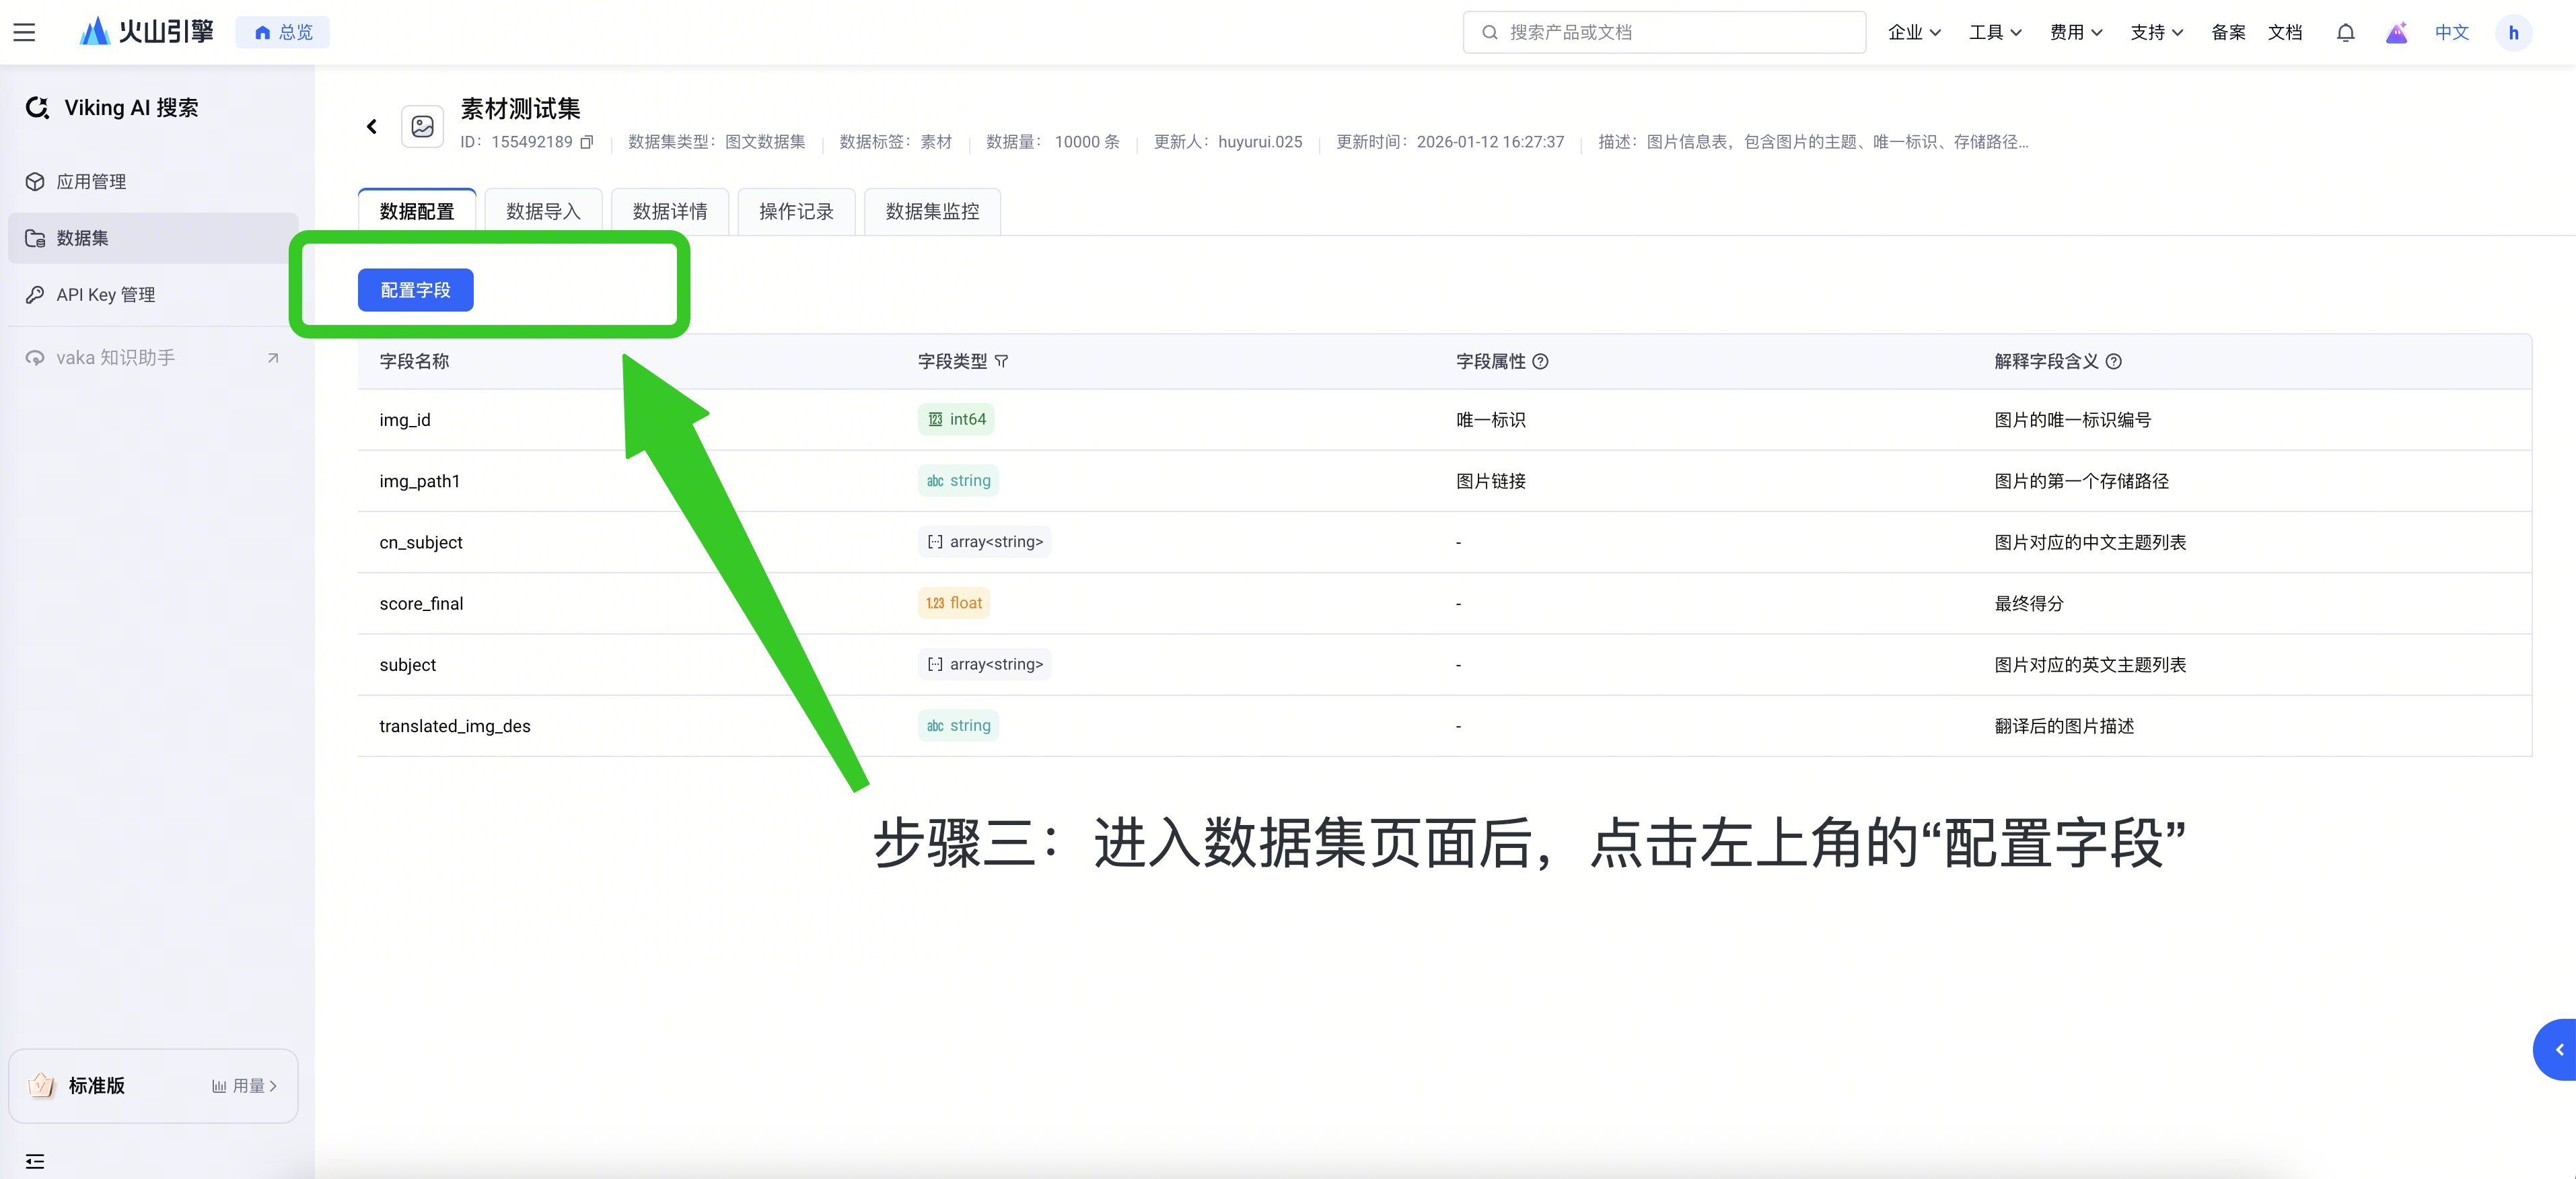The height and width of the screenshot is (1179, 2576).
Task: Open the 数据集监控 tab
Action: coord(931,211)
